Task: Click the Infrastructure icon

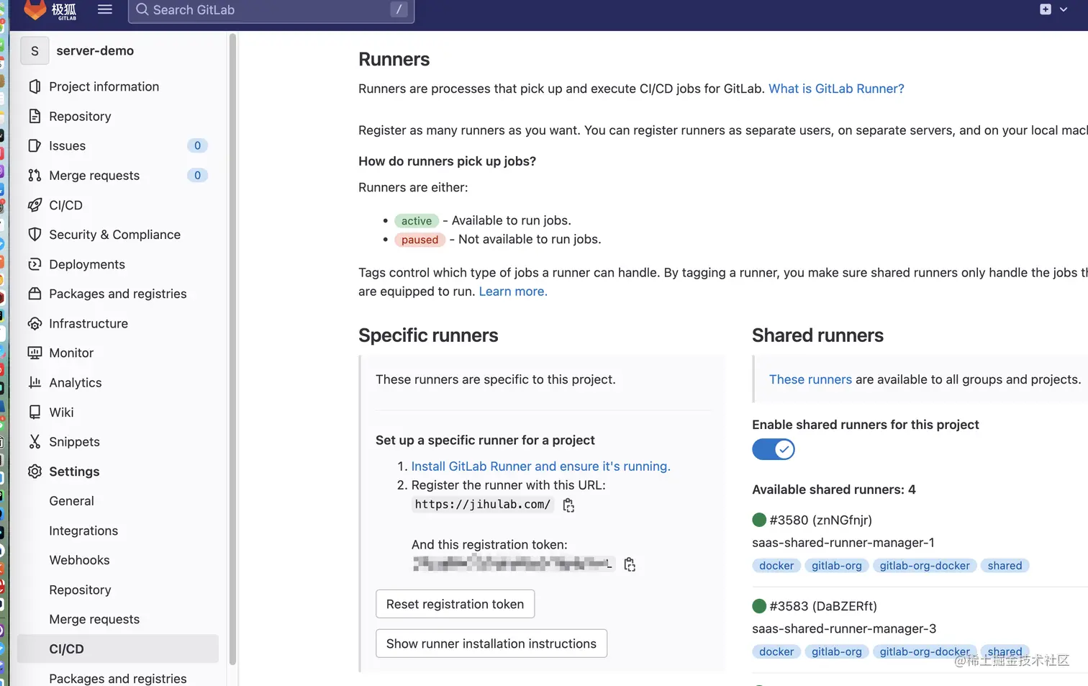Action: [x=35, y=323]
